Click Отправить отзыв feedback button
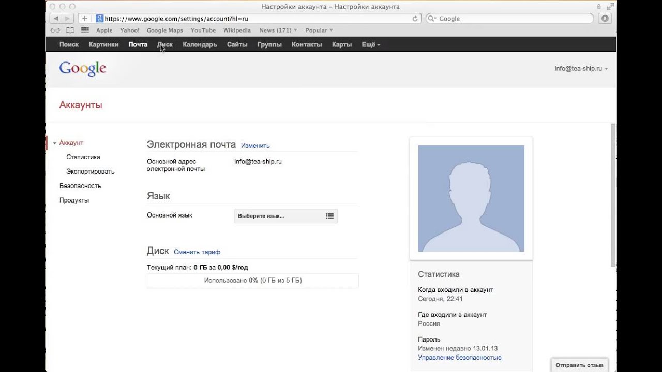Image resolution: width=662 pixels, height=372 pixels. point(579,365)
